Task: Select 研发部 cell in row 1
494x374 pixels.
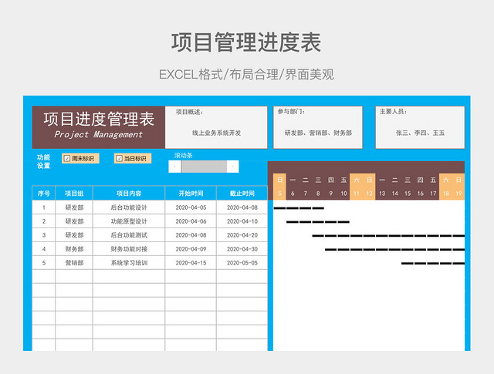Action: click(74, 207)
